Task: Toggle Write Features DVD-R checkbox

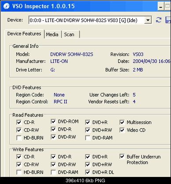Action: point(53,157)
